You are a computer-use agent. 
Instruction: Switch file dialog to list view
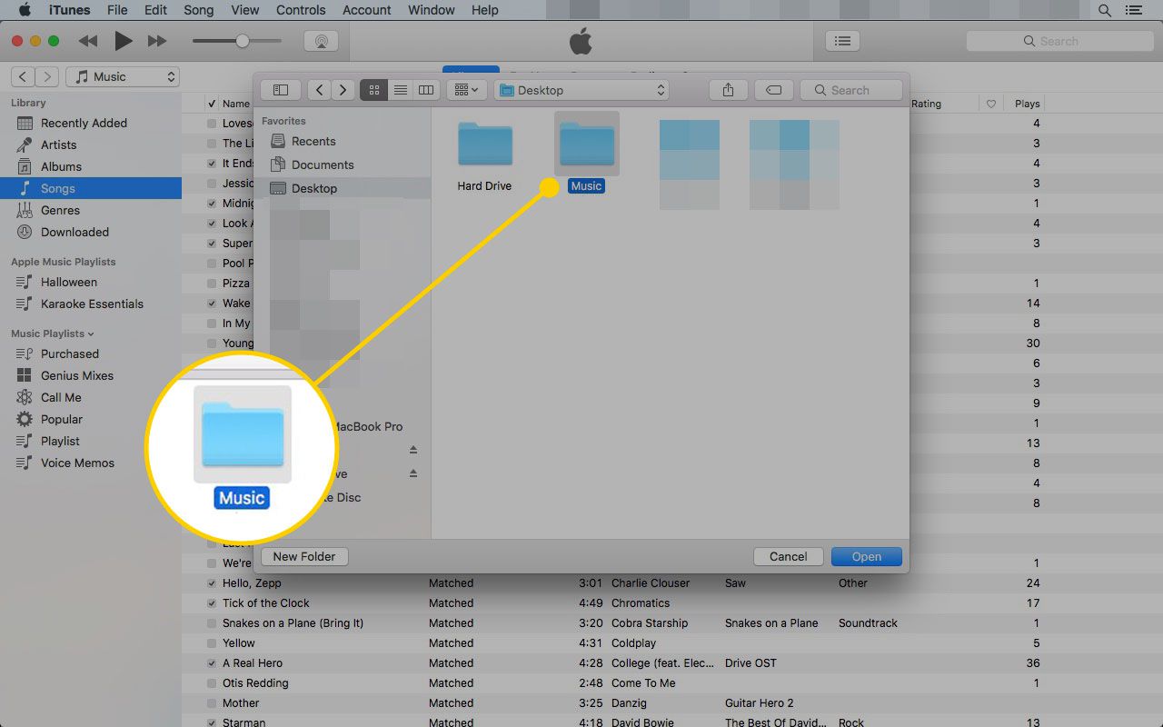point(400,90)
